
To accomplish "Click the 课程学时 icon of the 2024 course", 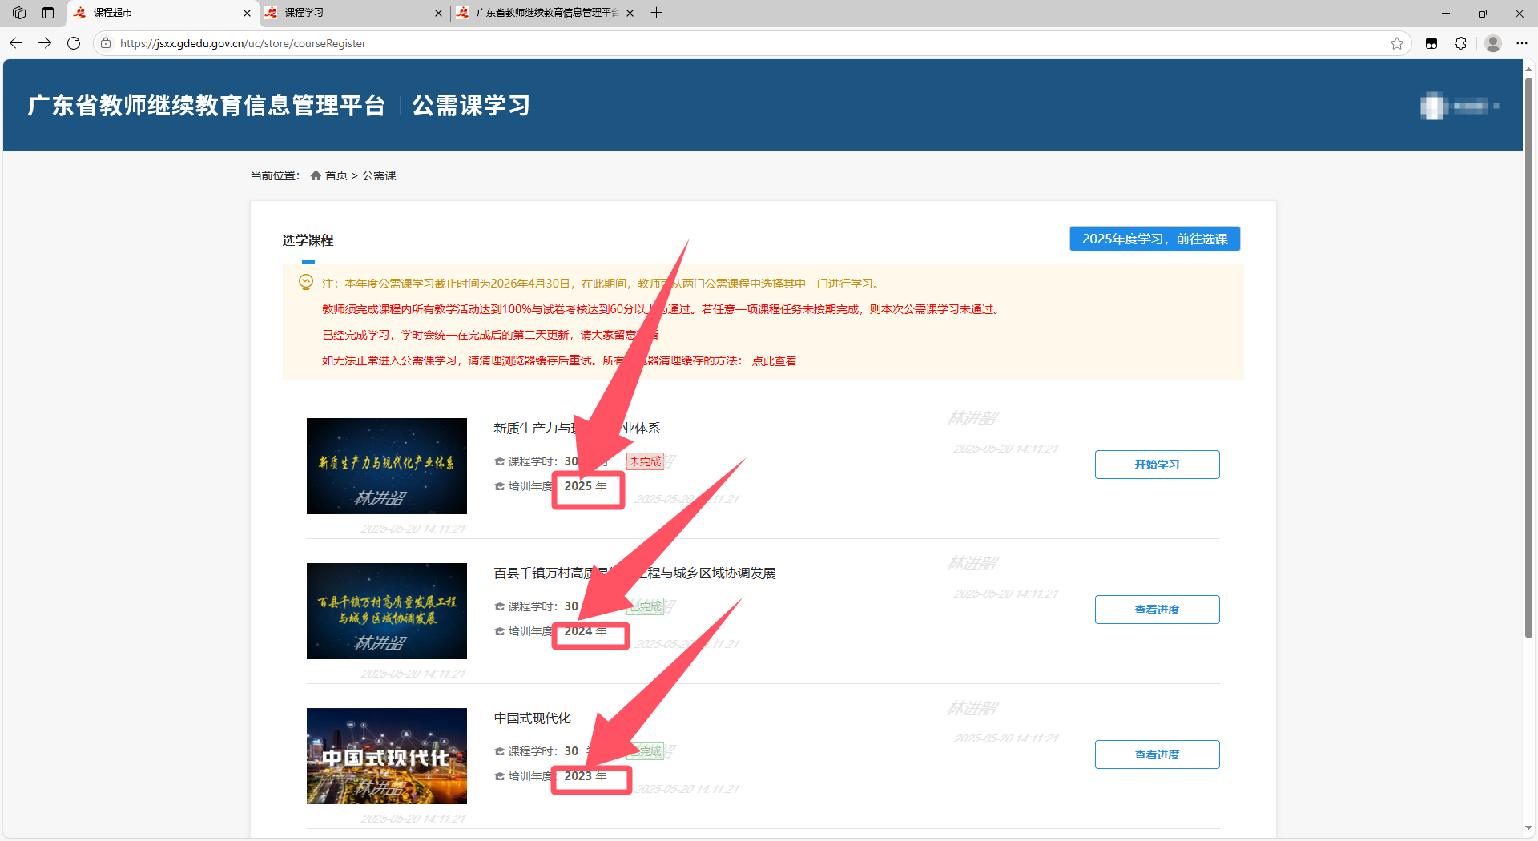I will tap(499, 607).
